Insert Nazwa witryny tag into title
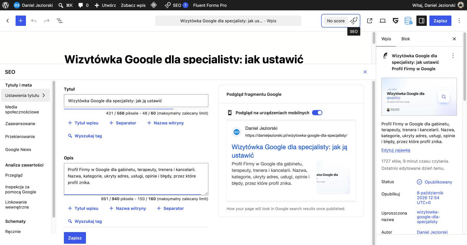This screenshot has width=467, height=245. point(165,123)
